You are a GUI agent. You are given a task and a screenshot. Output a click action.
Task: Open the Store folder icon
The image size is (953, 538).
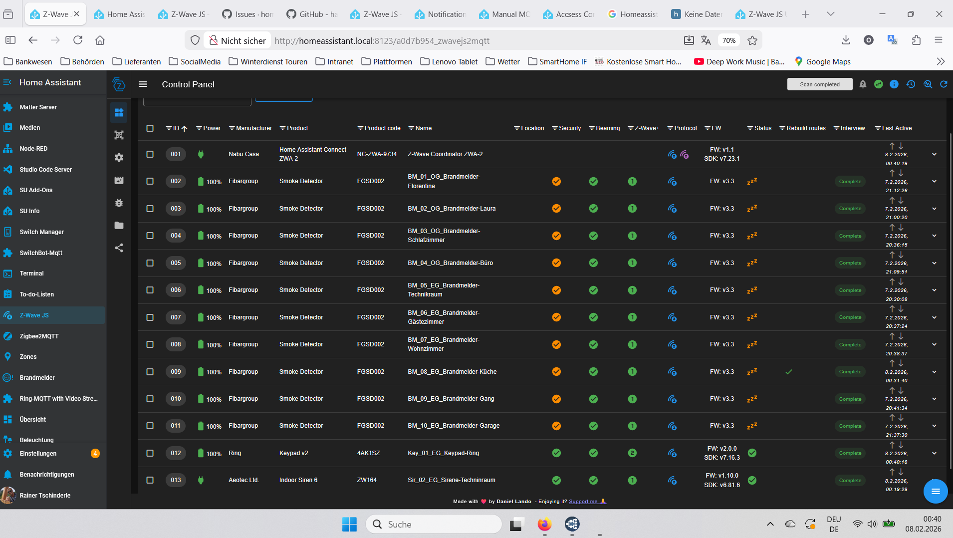(x=119, y=226)
